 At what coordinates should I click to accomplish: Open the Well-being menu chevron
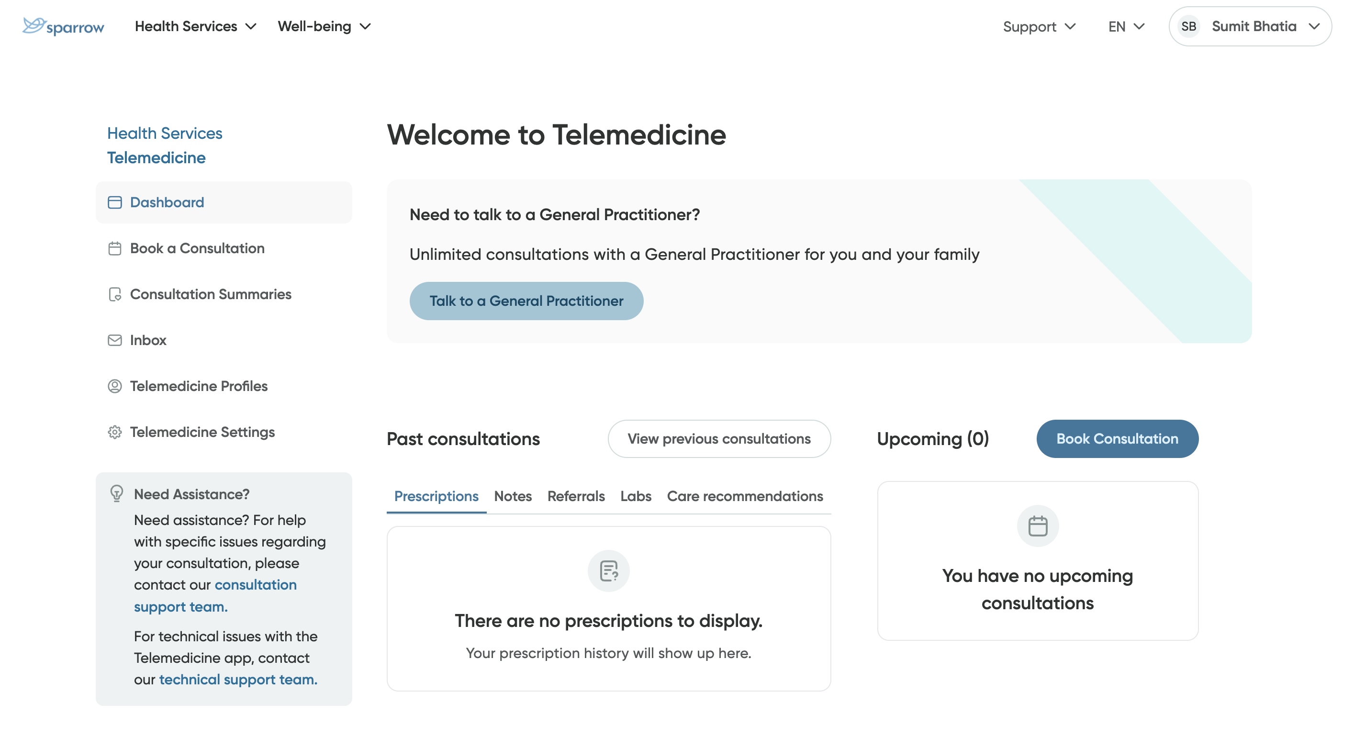(366, 26)
